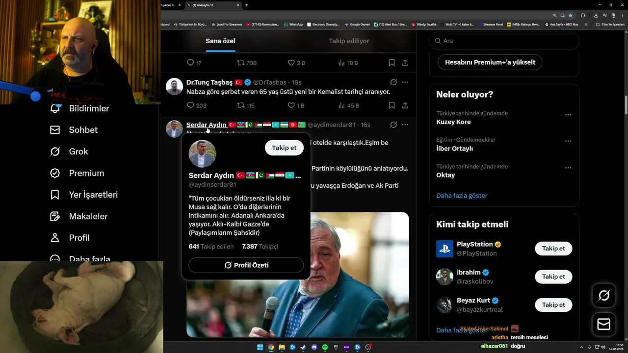Share the tweet with 708 reposts
Screen dimensions: 628x353
pyautogui.click(x=405, y=63)
